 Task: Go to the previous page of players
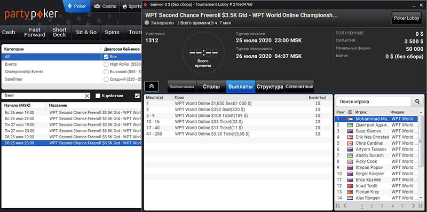pos(345,206)
